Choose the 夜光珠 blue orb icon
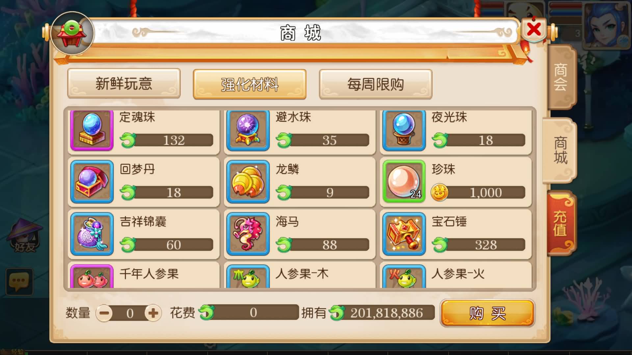 pos(404,130)
